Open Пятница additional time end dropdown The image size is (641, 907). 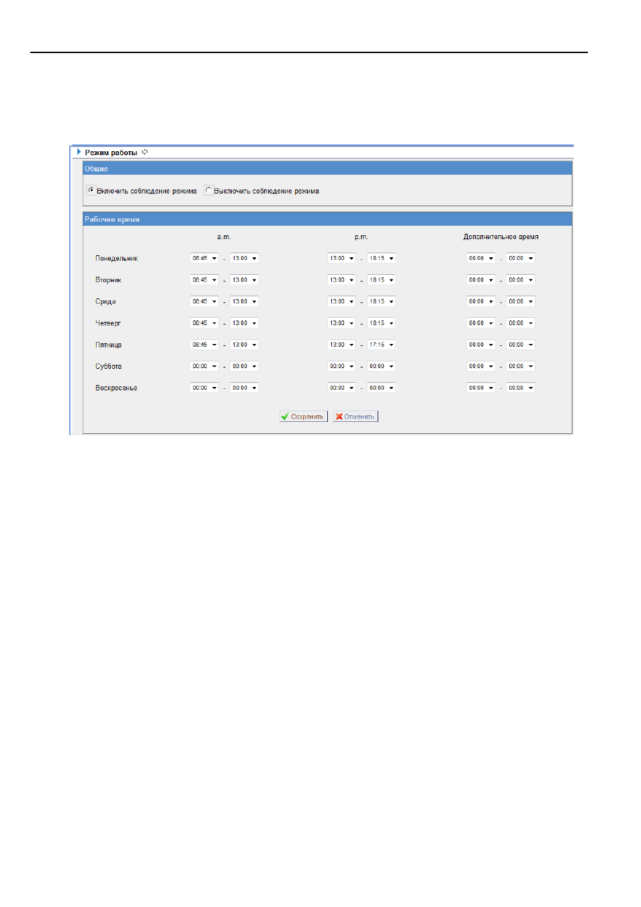(x=521, y=345)
